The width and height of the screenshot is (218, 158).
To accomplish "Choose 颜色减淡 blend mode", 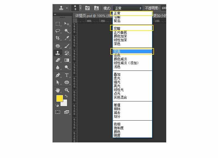I will click(132, 59).
